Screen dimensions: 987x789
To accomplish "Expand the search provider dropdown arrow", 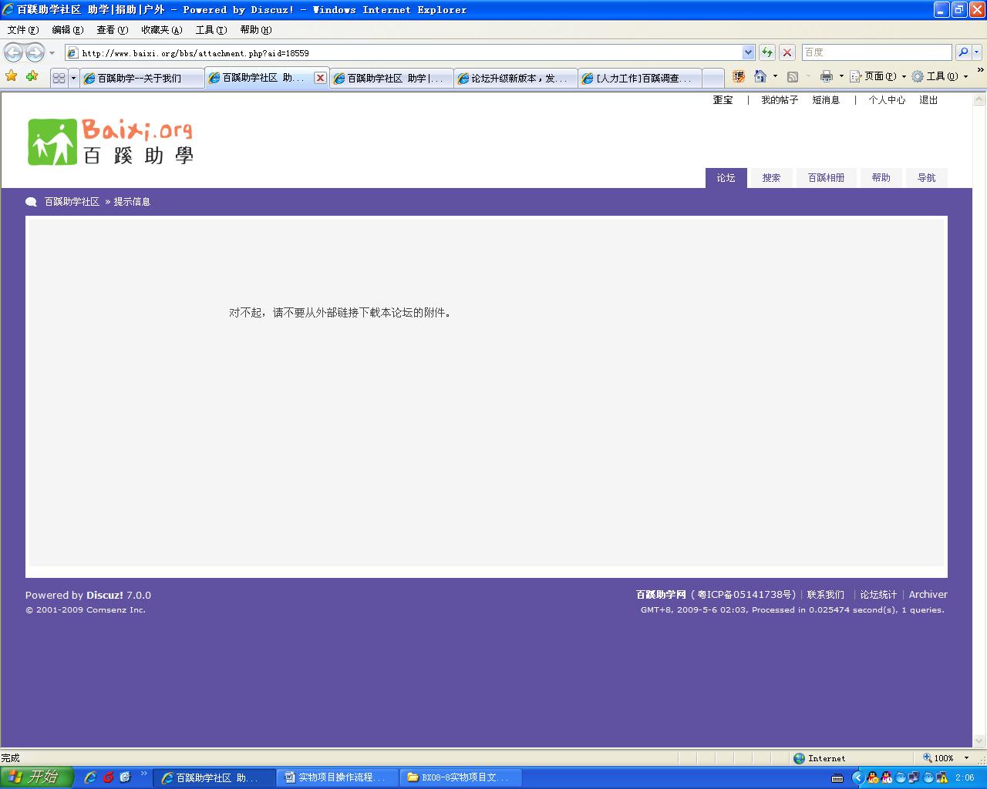I will tap(977, 52).
